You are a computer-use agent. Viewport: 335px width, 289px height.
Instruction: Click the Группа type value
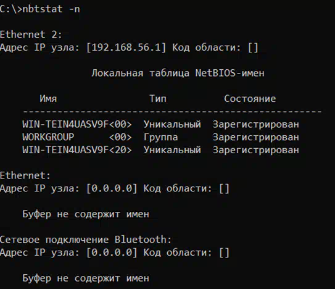tap(160, 137)
